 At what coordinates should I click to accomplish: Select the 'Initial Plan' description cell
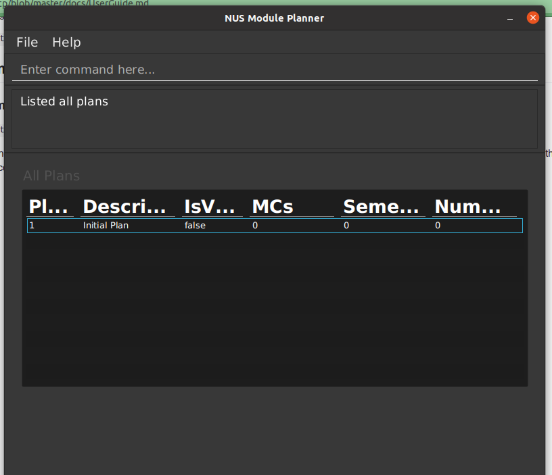tap(106, 226)
